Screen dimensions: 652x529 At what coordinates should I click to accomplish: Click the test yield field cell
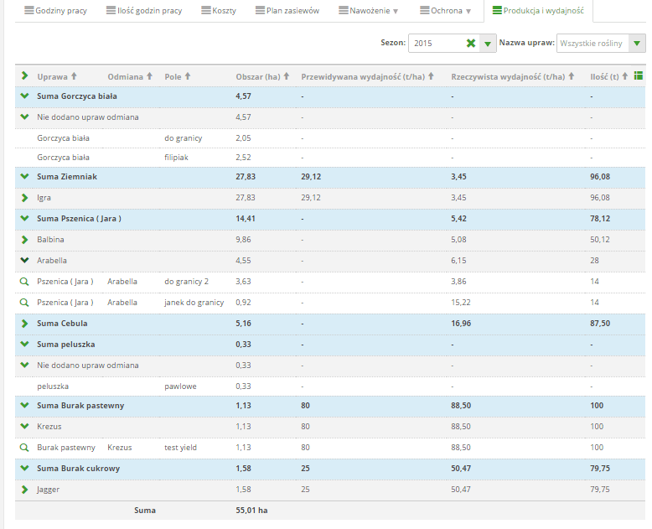pyautogui.click(x=180, y=448)
